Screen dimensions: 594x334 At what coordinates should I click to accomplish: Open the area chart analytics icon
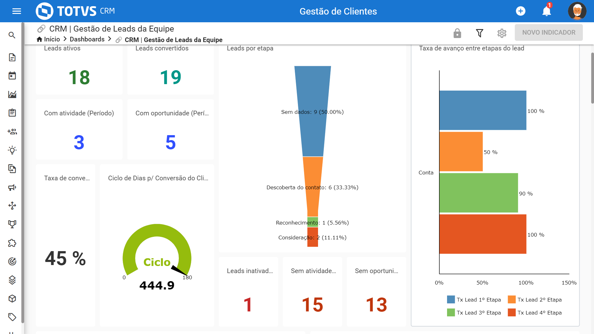click(12, 94)
